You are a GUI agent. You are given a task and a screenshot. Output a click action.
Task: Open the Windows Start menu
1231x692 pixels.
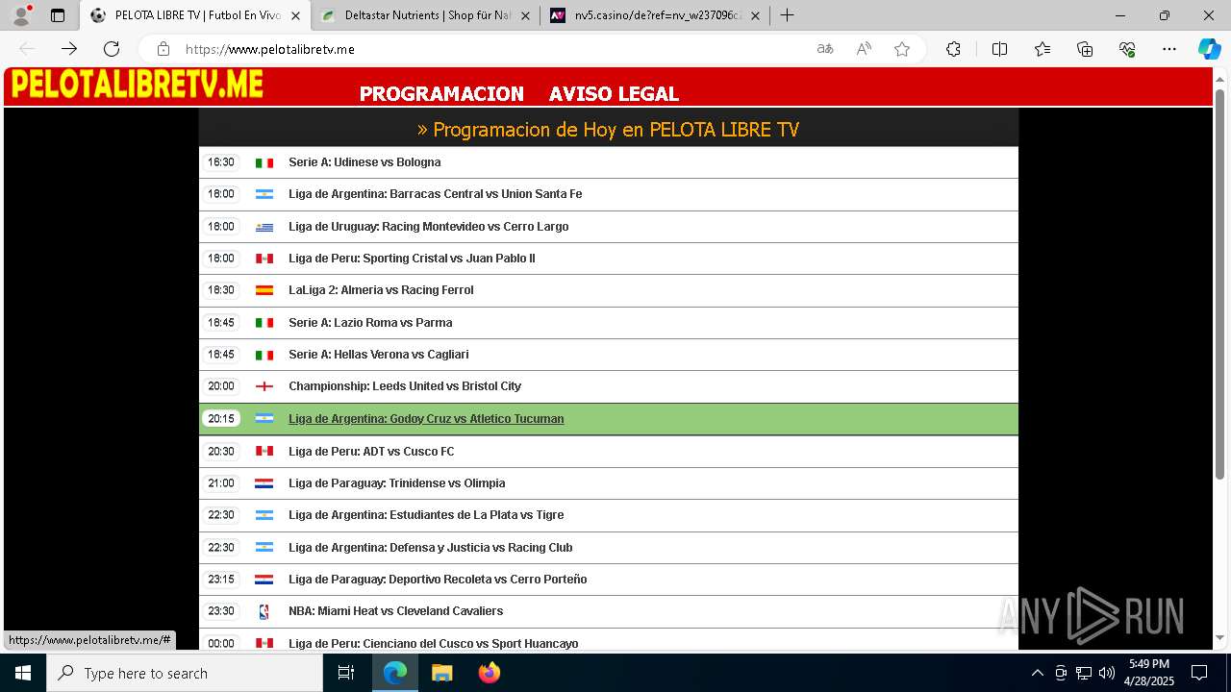click(23, 673)
